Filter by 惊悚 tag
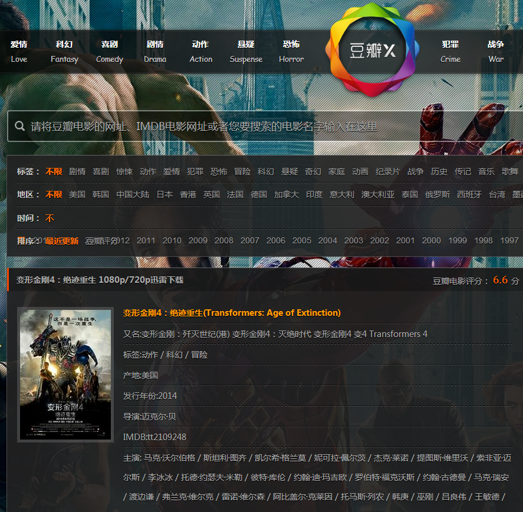Image resolution: width=523 pixels, height=512 pixels. tap(124, 171)
